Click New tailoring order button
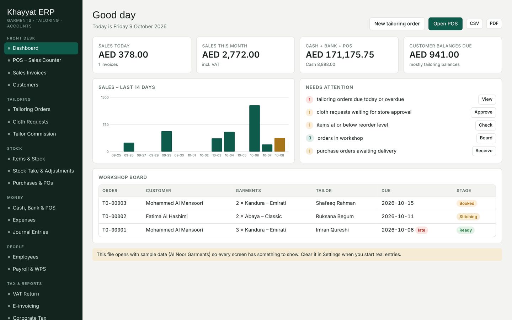This screenshot has width=512, height=320. 397,24
